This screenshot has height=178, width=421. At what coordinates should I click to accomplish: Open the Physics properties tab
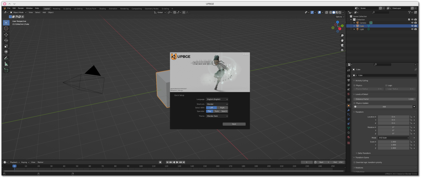[349, 119]
